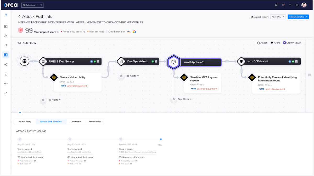Open the Remediation tab
Screen dimensions: 314x176
click(x=95, y=122)
